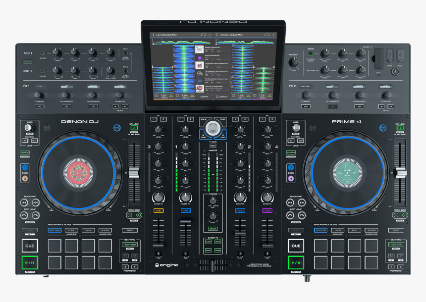Toggle Vinyl mode on right deck

(x=383, y=128)
